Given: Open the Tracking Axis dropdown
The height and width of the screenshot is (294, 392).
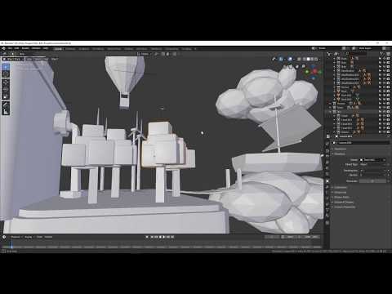Looking at the screenshot, I should pos(372,171).
